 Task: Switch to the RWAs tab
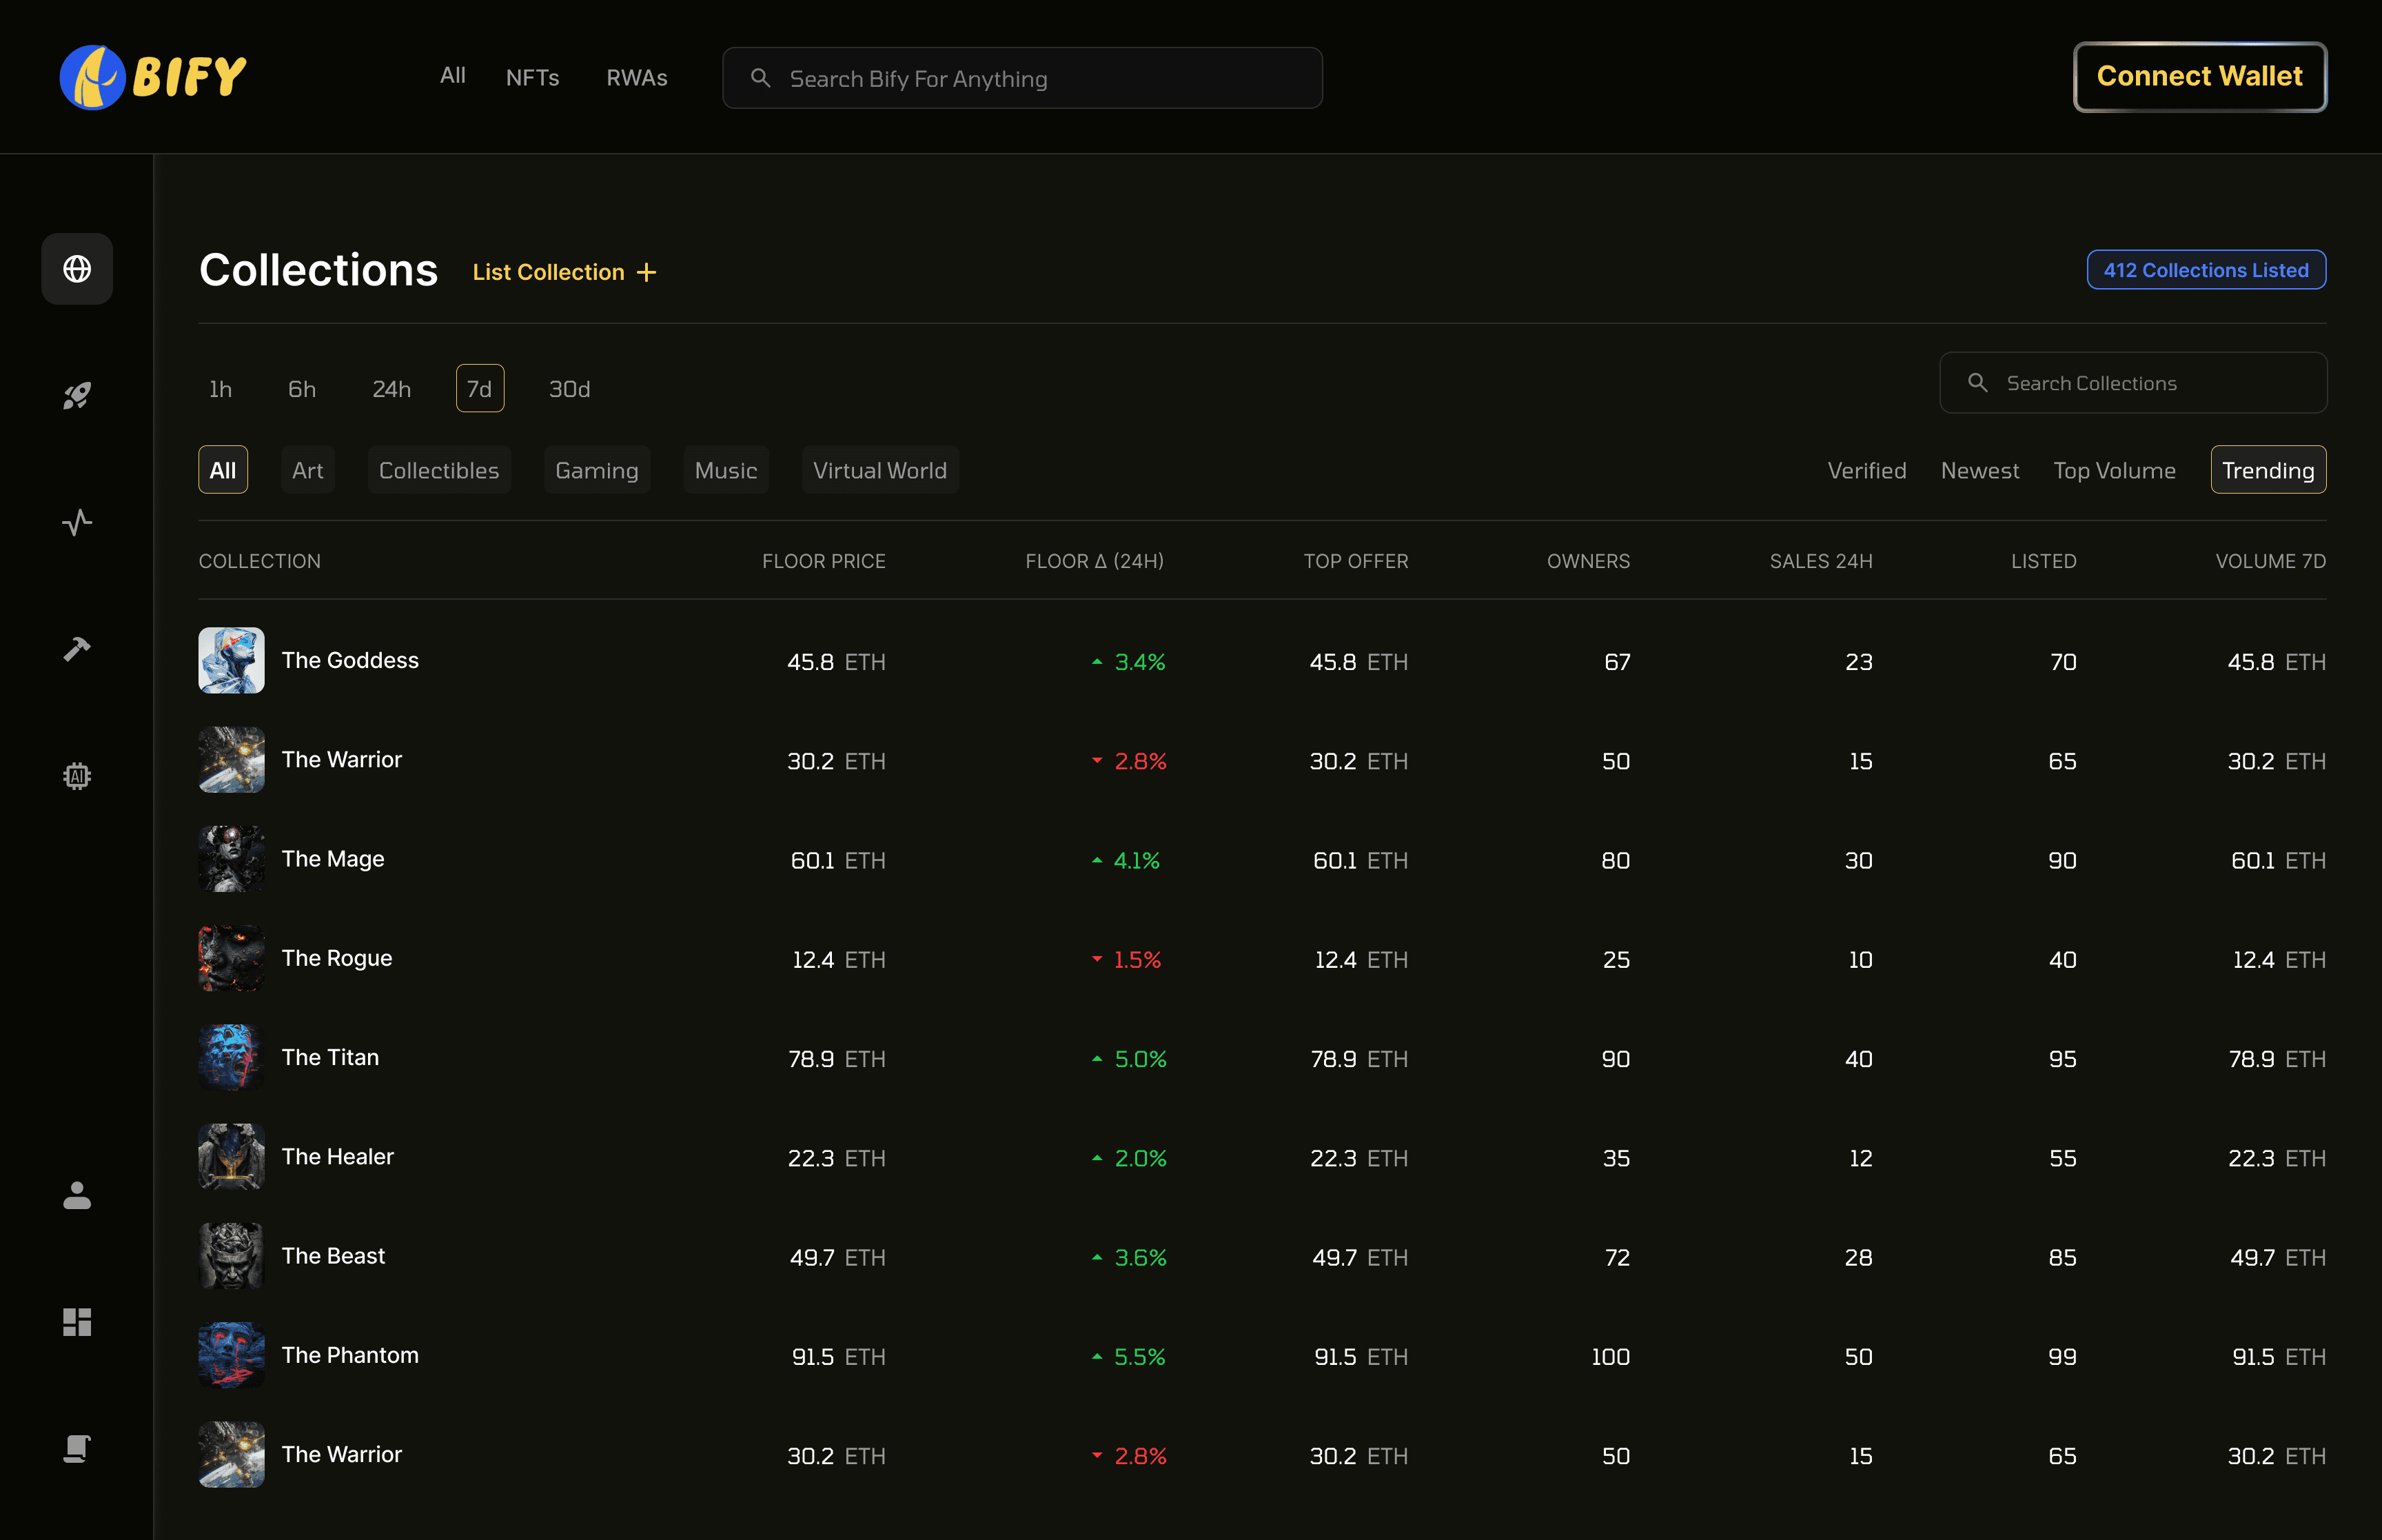tap(637, 77)
